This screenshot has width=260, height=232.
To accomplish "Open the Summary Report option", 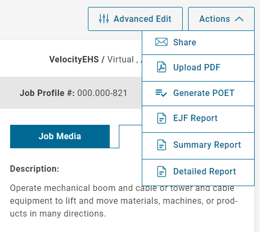I will point(198,146).
